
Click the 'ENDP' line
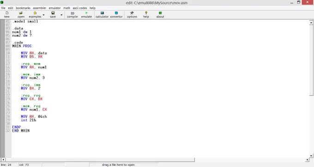point(17,127)
